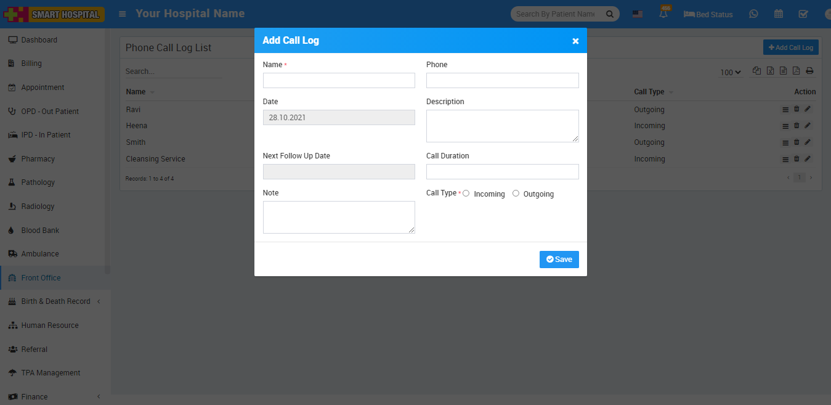Open the WhatsApp chat icon
This screenshot has height=405, width=831.
point(753,14)
